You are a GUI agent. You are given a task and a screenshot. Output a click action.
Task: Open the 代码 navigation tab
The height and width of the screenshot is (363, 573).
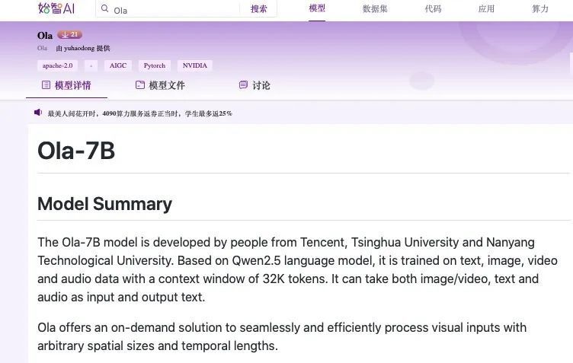433,9
